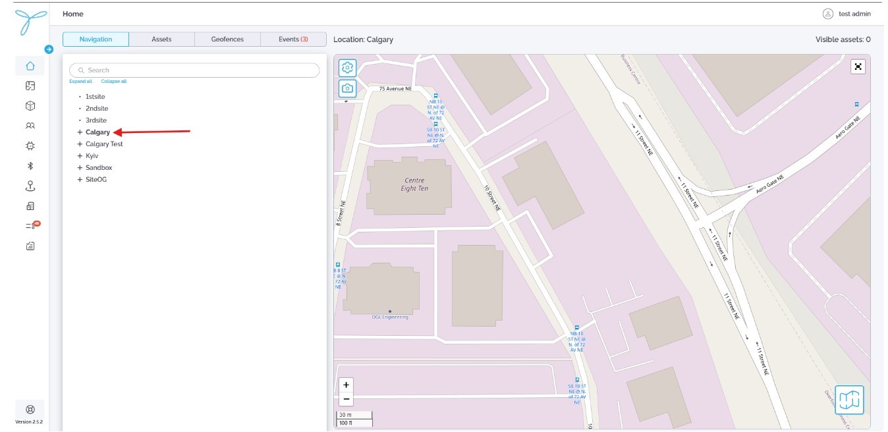Open the map layers button at bottom right

pos(849,400)
